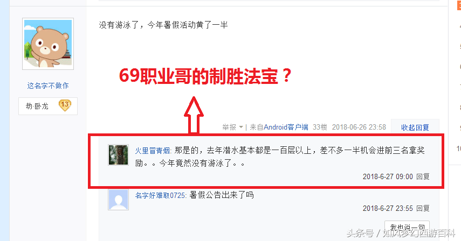The width and height of the screenshot is (461, 241).
Task: Open the bear cartoon avatar of the poster
Action: 48,44
